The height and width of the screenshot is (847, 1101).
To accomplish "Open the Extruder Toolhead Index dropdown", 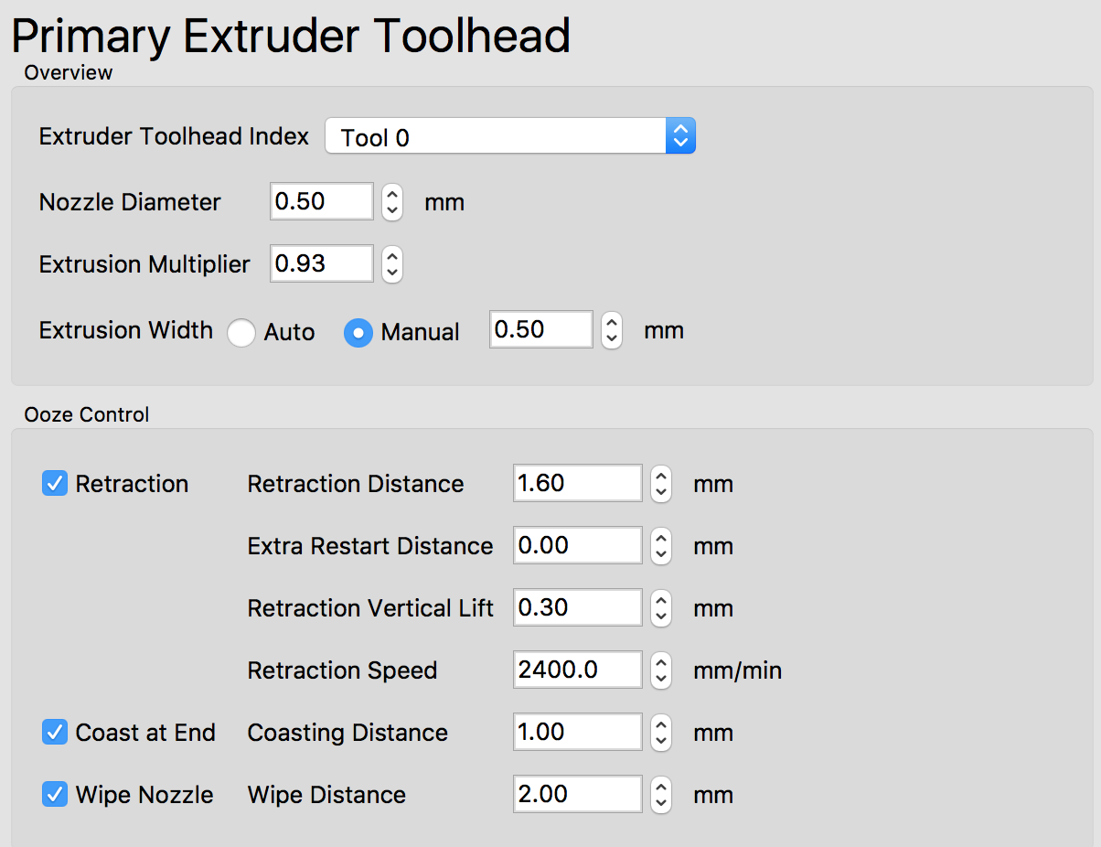I will coord(510,136).
